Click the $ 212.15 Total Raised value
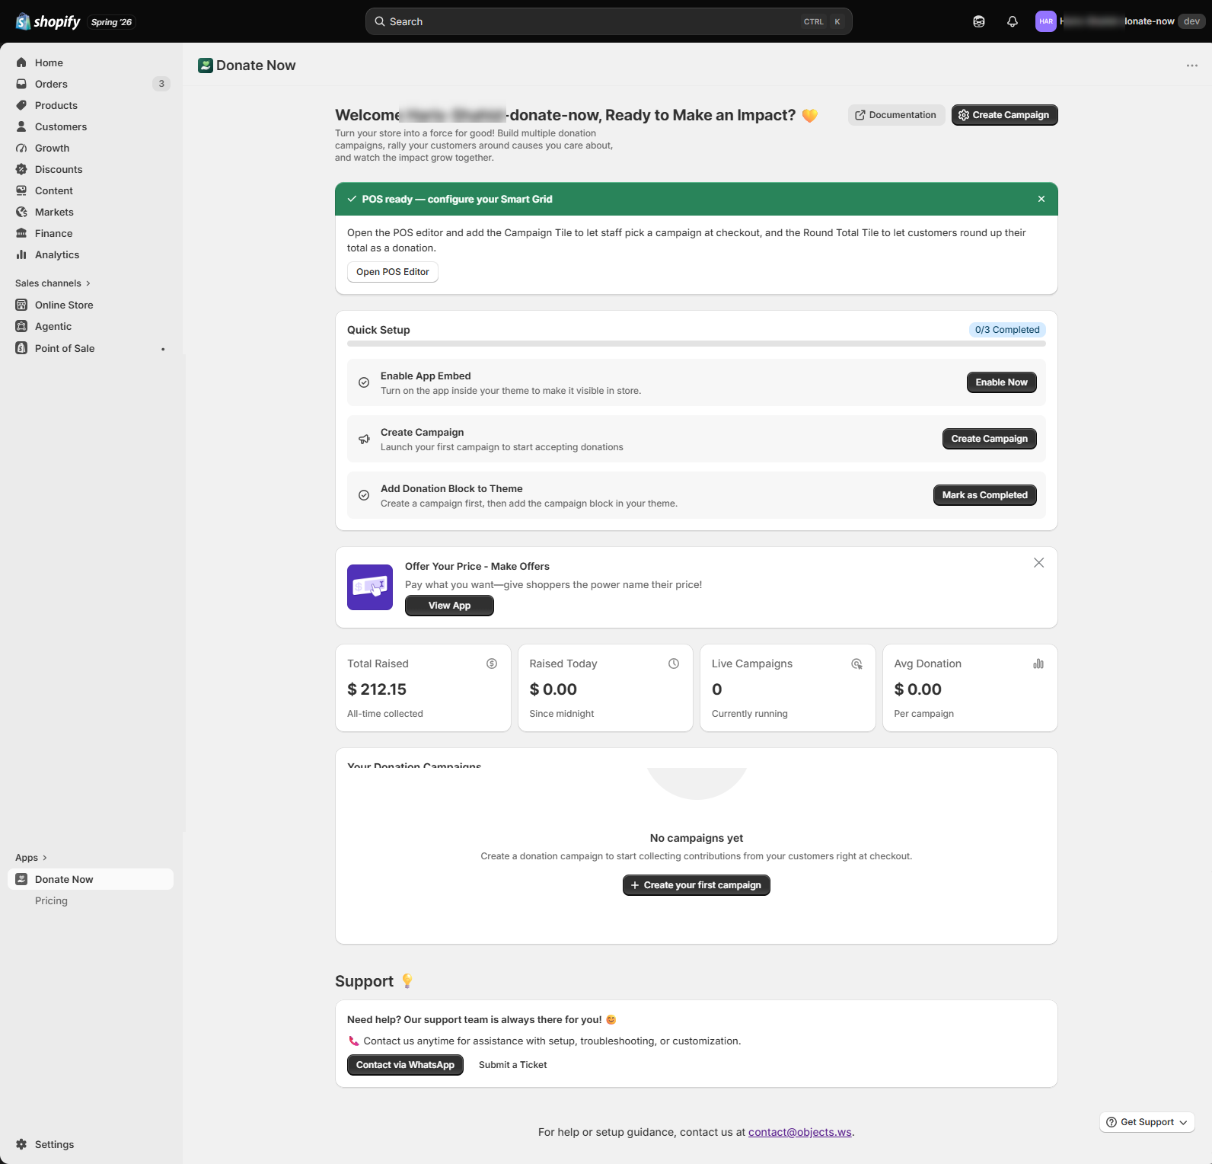The height and width of the screenshot is (1164, 1212). point(377,689)
